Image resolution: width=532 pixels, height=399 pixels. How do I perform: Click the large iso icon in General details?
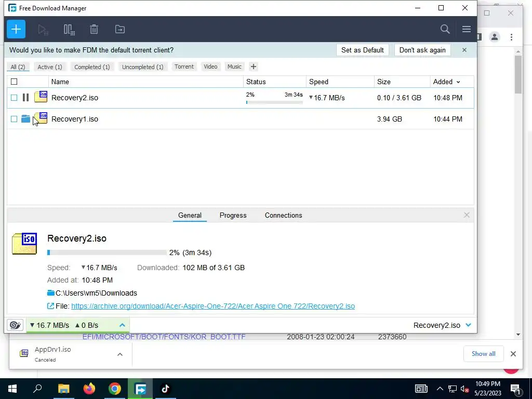pyautogui.click(x=24, y=243)
